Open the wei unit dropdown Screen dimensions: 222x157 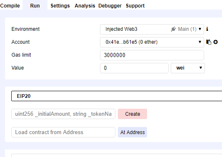coord(188,68)
